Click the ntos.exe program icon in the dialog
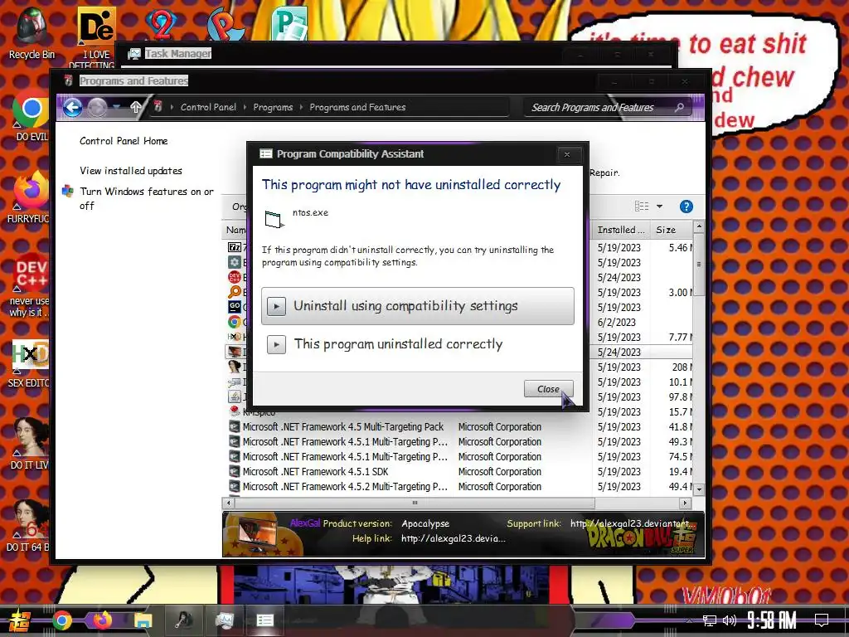The width and height of the screenshot is (849, 637). (274, 219)
